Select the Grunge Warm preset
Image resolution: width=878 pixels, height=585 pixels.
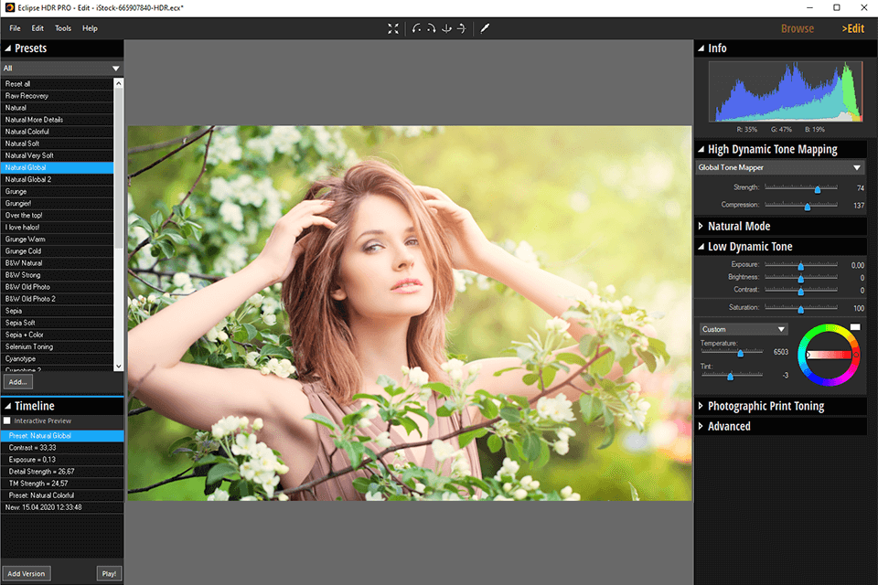coord(26,239)
